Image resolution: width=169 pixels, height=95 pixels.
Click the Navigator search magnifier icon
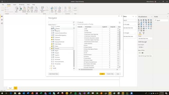pos(74,22)
